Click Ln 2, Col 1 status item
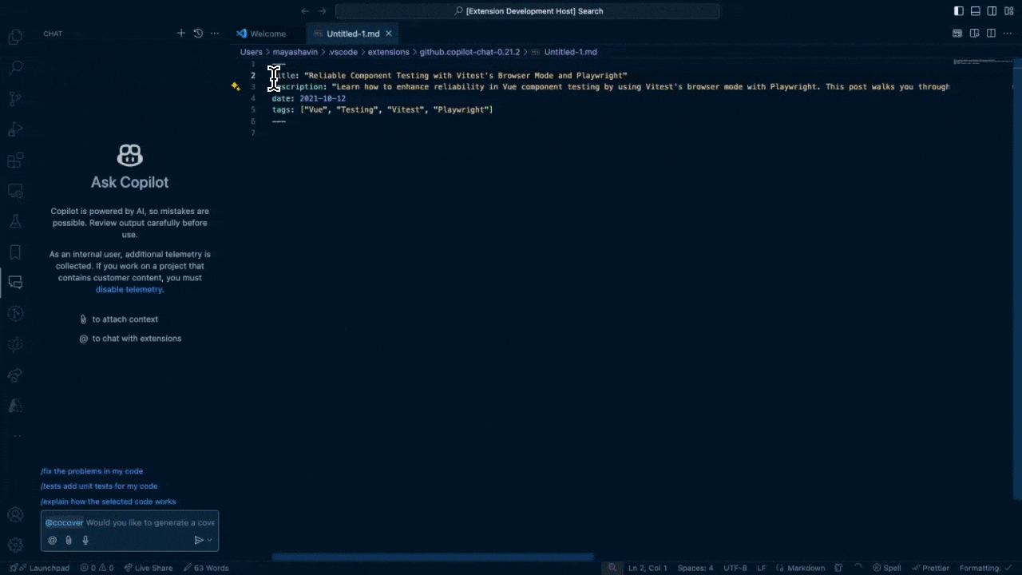The width and height of the screenshot is (1022, 575). 648,568
